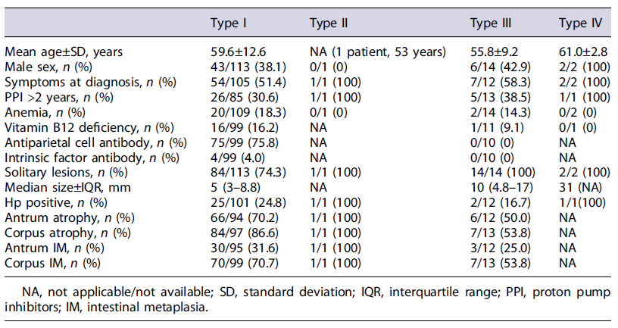Image resolution: width=618 pixels, height=328 pixels.
Task: Click the Type I column header
Action: point(229,23)
